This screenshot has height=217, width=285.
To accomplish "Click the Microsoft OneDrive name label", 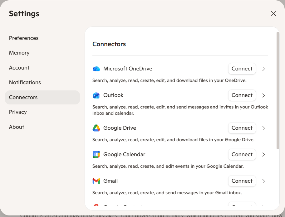I will coord(128,69).
